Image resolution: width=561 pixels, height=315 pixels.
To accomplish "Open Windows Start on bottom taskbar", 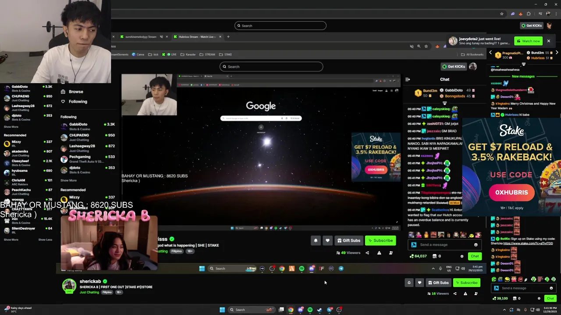I will pos(222,310).
